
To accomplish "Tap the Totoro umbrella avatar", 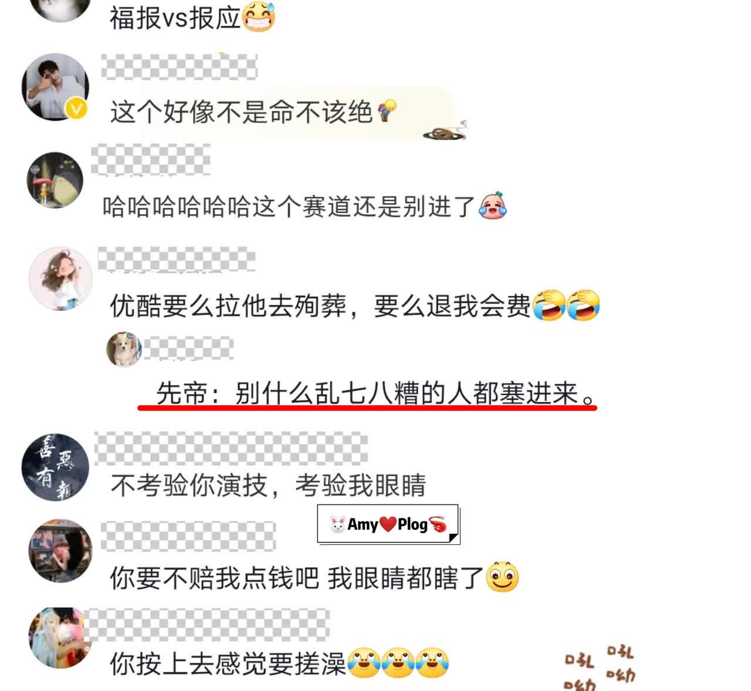I will 56,180.
